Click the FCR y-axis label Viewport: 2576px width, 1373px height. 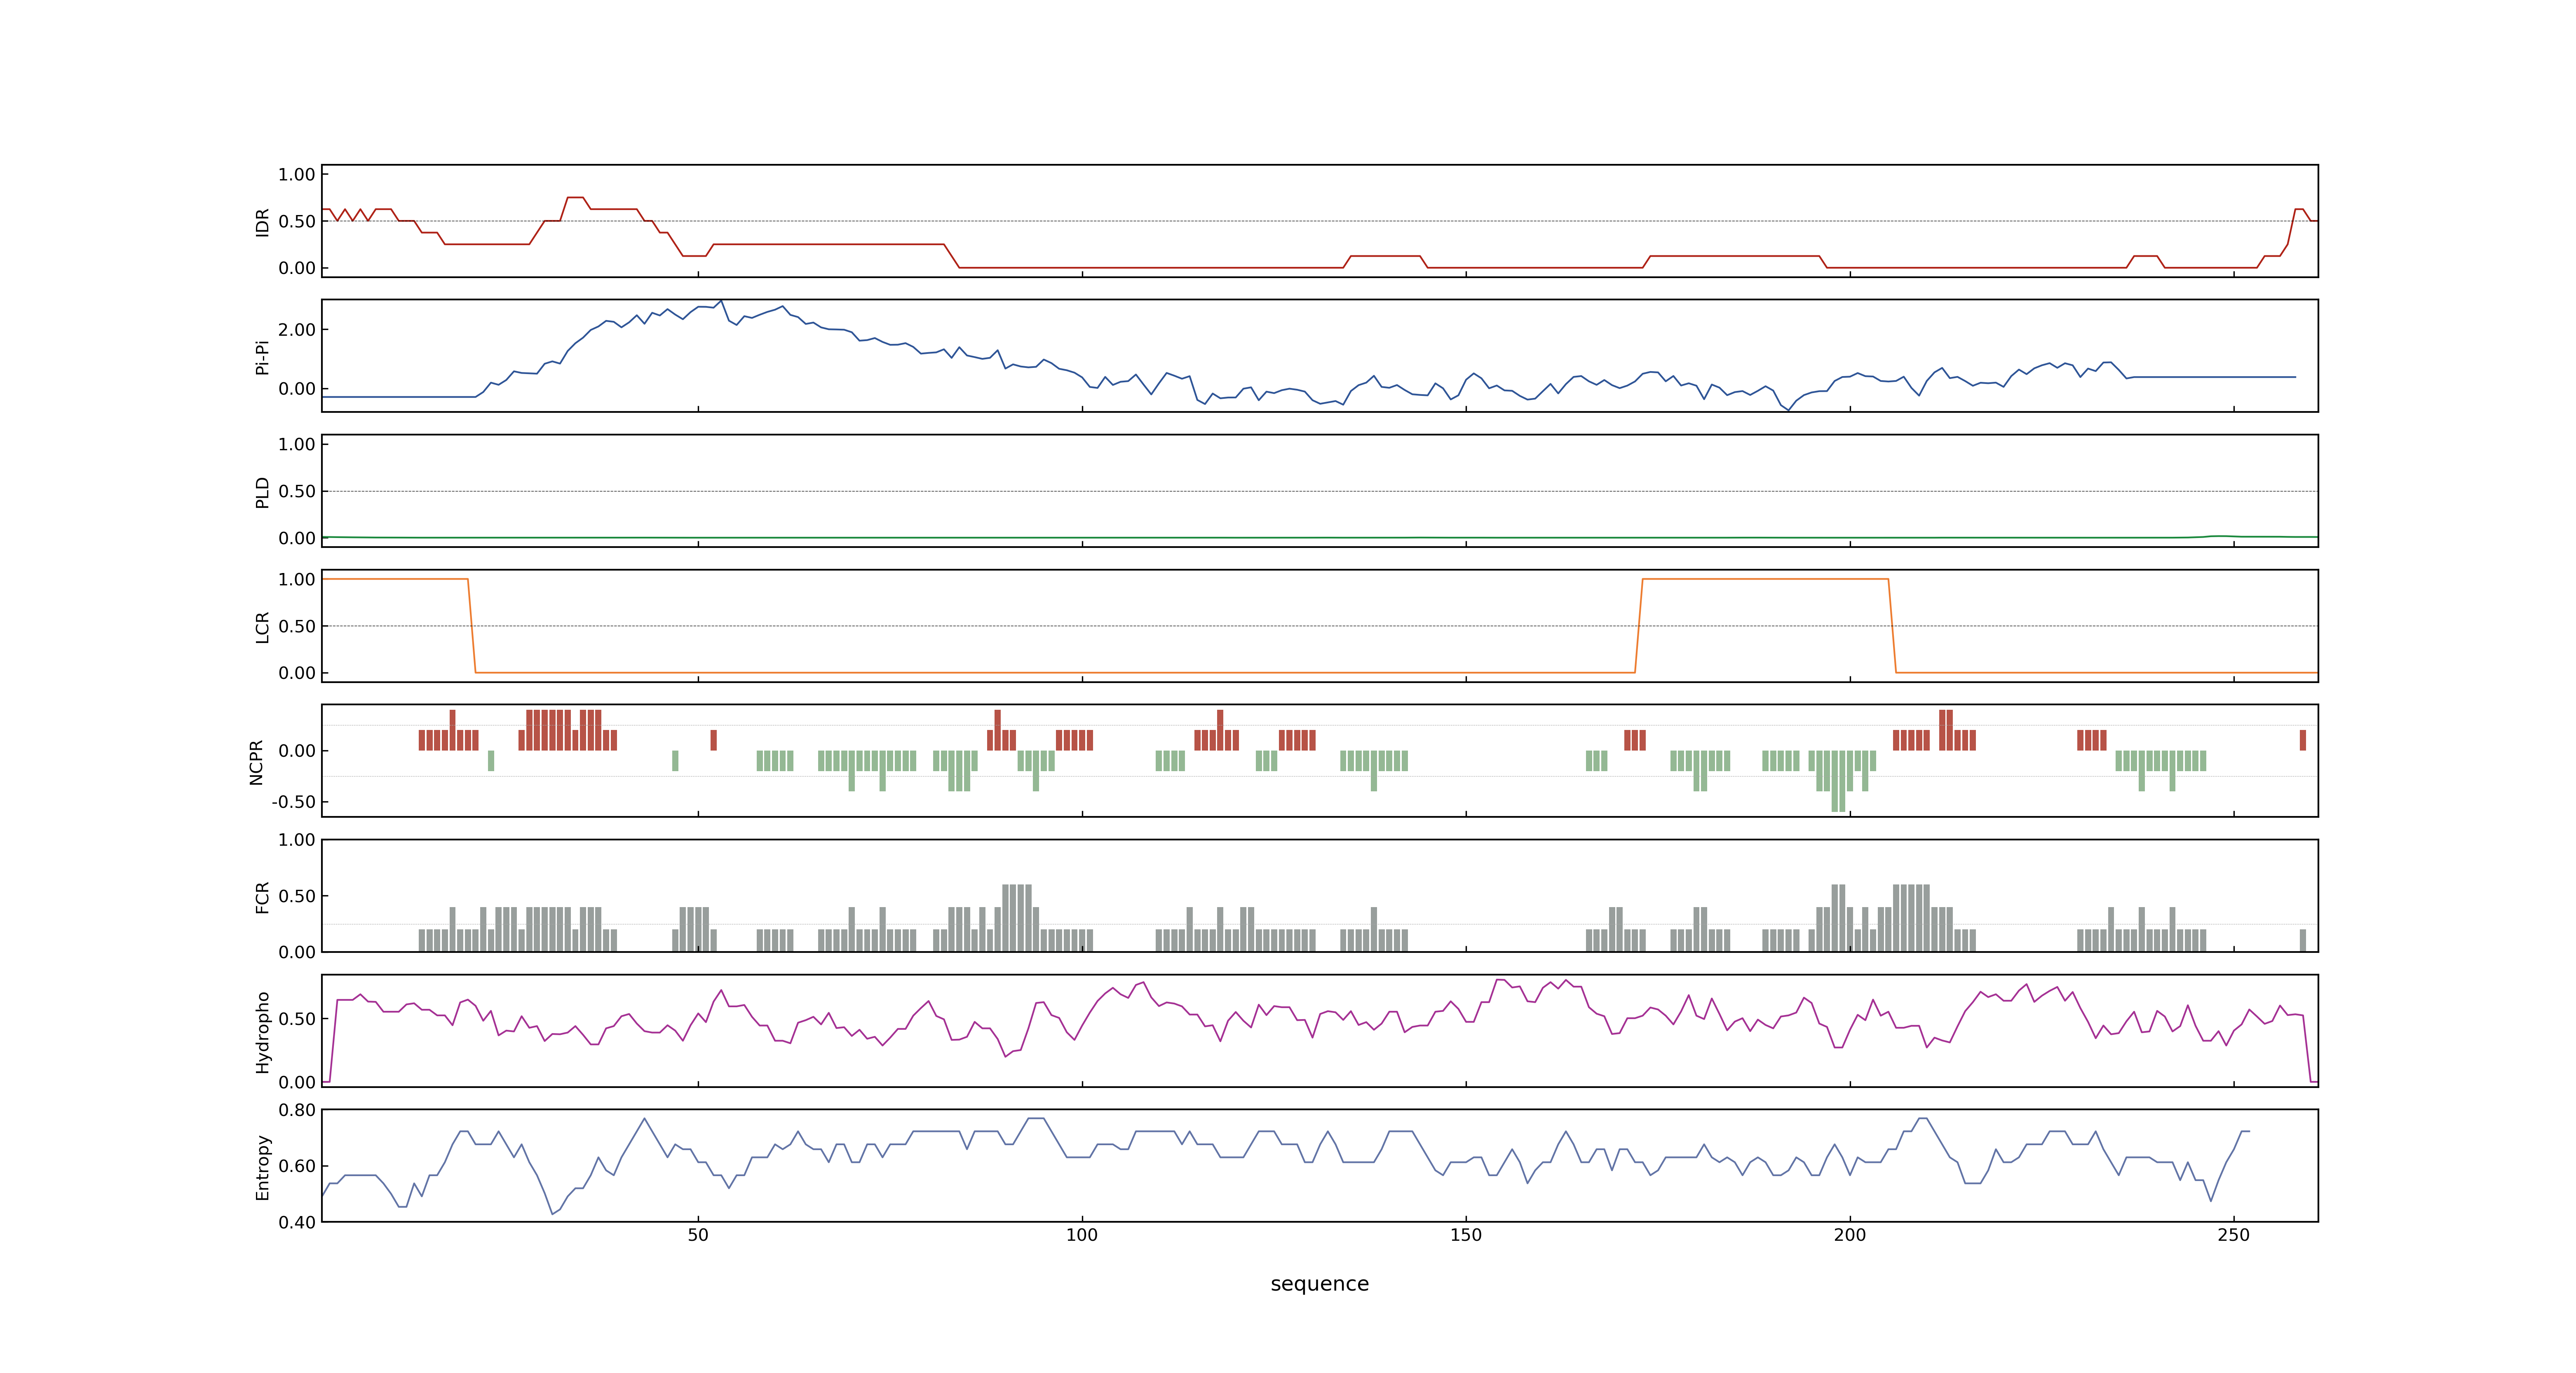(262, 897)
